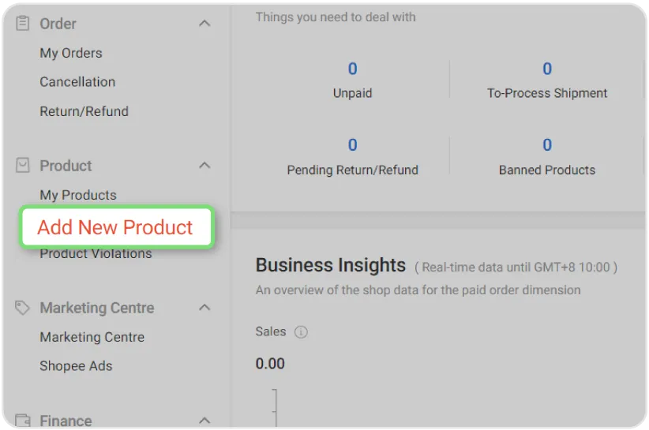This screenshot has width=649, height=430.
Task: Collapse the Finance section chevron
Action: pos(204,421)
